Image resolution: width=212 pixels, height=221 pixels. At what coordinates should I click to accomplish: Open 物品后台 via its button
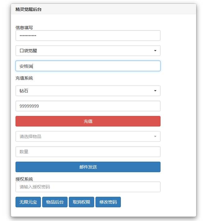point(55,202)
